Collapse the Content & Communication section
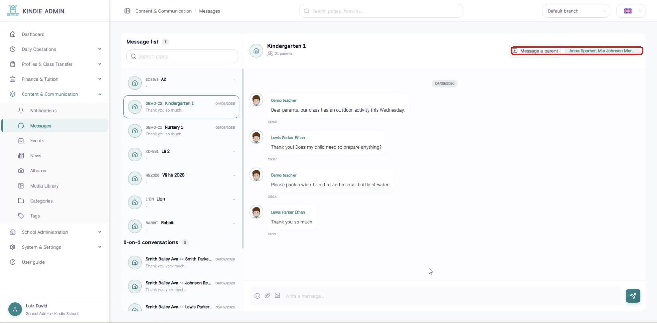 [x=100, y=94]
